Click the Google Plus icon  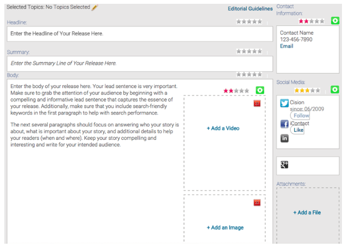(285, 165)
